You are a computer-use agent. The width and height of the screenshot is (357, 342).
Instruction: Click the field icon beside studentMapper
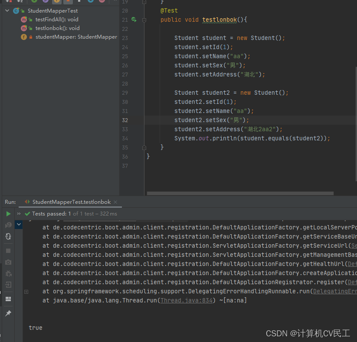click(24, 37)
